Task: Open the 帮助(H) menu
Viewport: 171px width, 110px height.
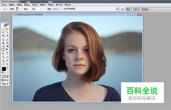Action: pos(68,5)
